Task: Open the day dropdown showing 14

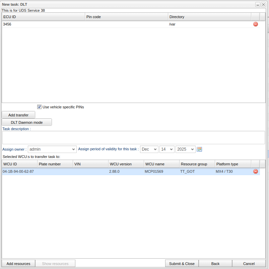Action: pyautogui.click(x=167, y=149)
